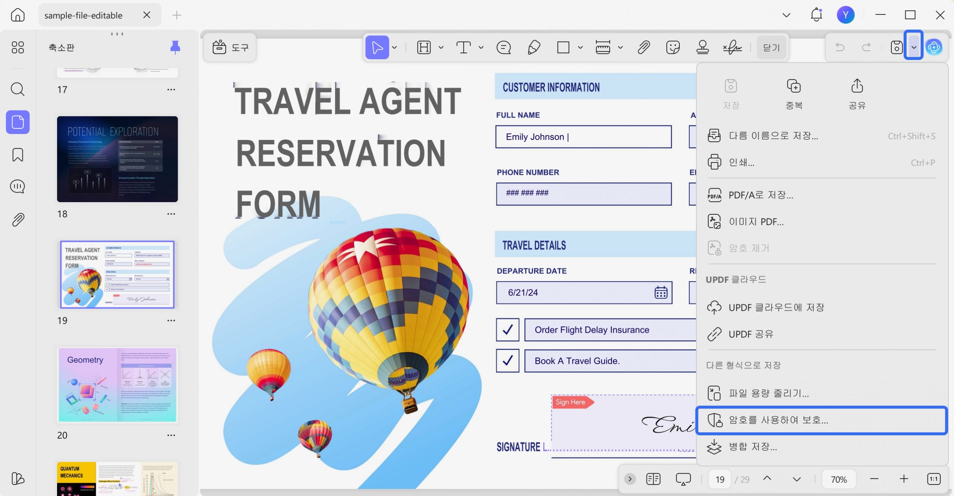The width and height of the screenshot is (954, 496).
Task: Collapse the save options dropdown arrow
Action: [914, 47]
